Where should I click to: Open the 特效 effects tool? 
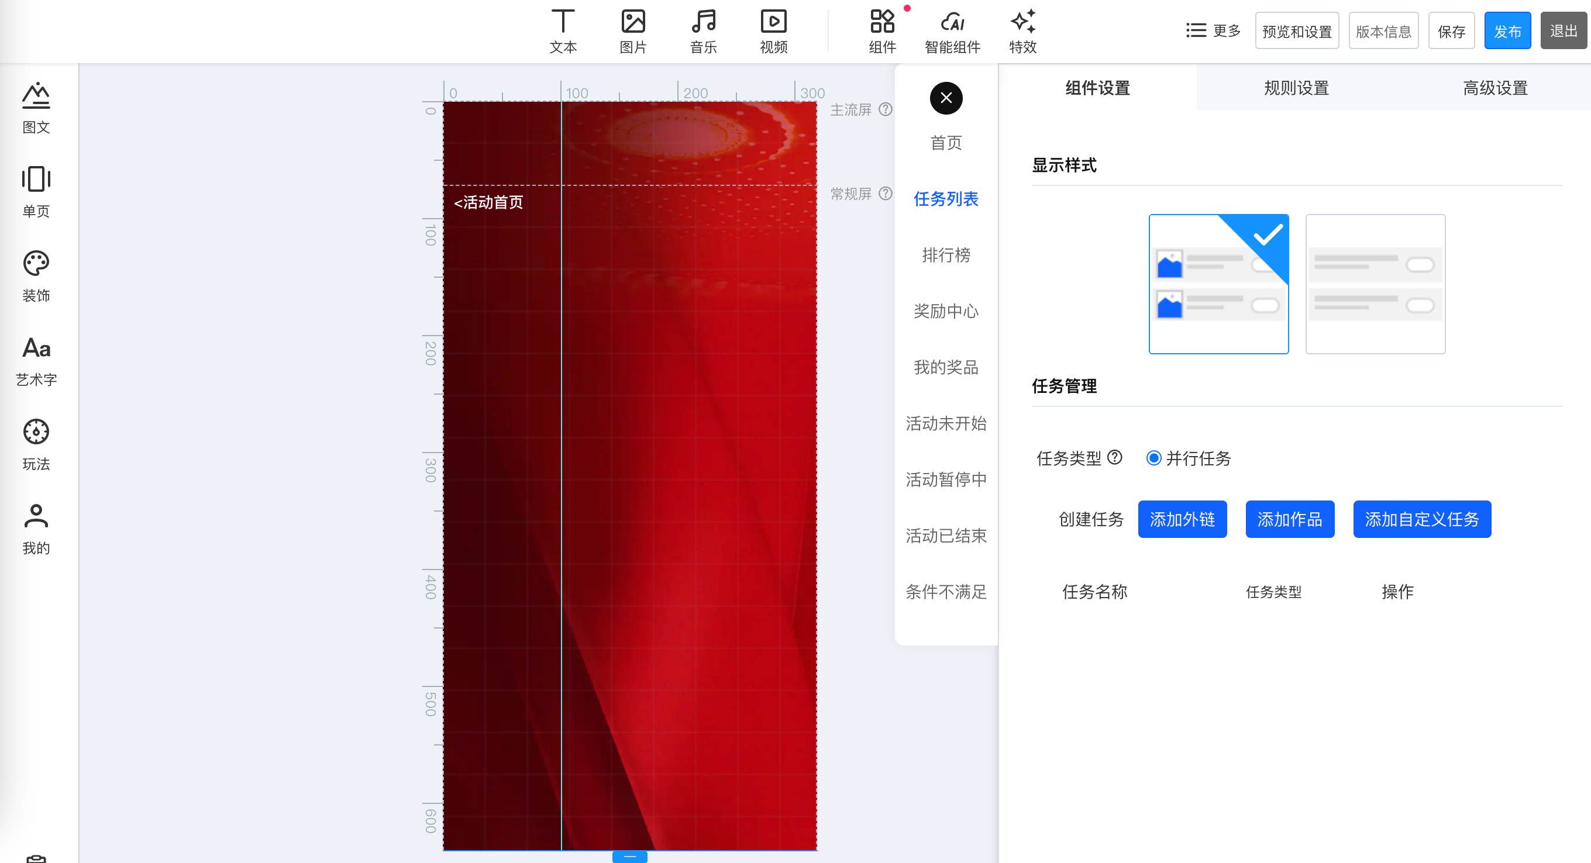click(1023, 32)
